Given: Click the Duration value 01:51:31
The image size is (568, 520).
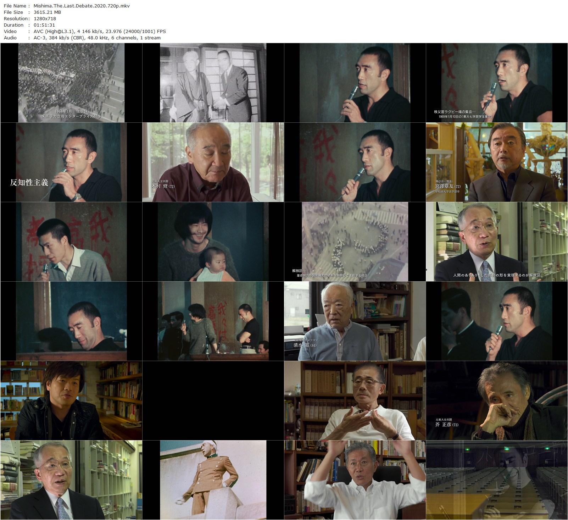Looking at the screenshot, I should (44, 25).
